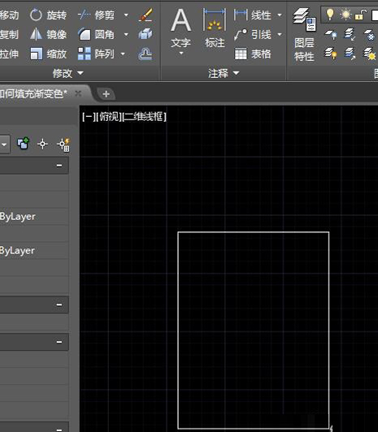378x432 pixels.
Task: Open Layer Properties (图层特性)
Action: pos(304,34)
